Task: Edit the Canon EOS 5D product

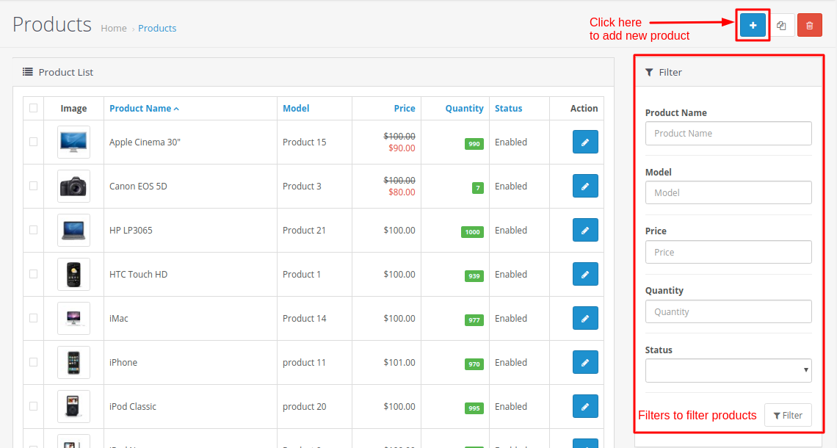Action: click(585, 186)
